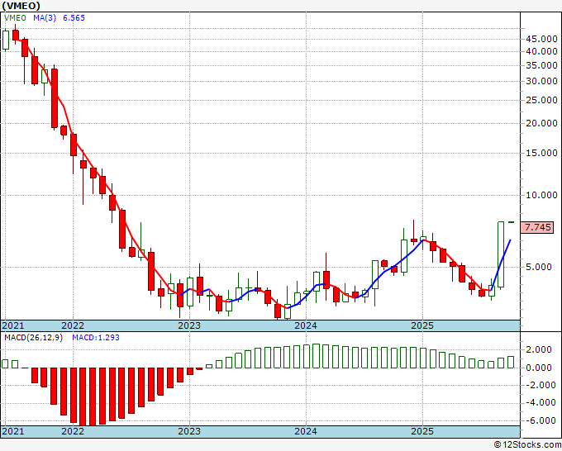Click the 25.000 price axis label
Image resolution: width=562 pixels, height=451 pixels.
pyautogui.click(x=541, y=100)
